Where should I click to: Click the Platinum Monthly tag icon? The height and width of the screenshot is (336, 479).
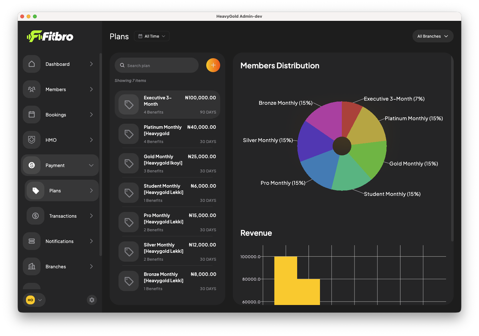coord(129,134)
